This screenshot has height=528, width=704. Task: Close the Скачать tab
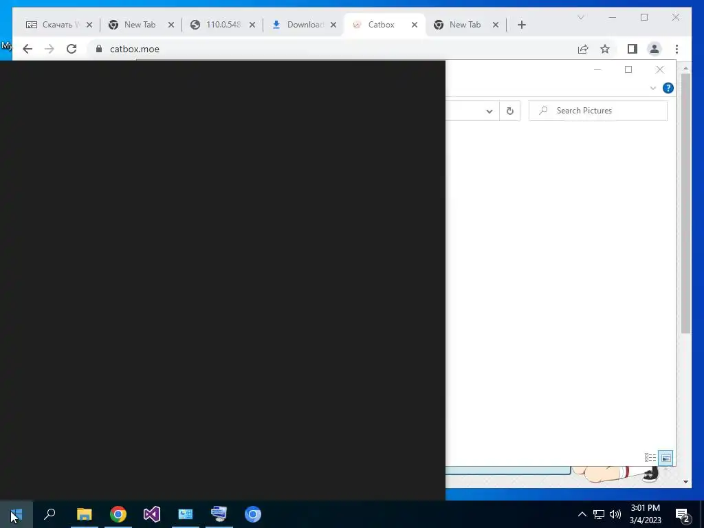89,25
